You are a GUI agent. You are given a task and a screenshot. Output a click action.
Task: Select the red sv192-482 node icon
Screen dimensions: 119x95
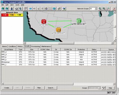44,22
